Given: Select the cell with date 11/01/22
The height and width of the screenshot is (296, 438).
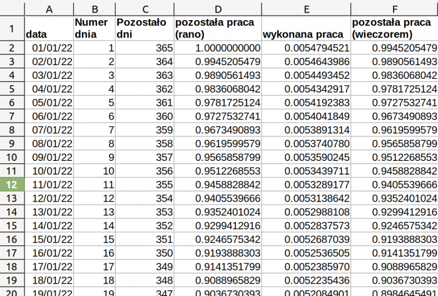Looking at the screenshot, I should click(49, 185).
